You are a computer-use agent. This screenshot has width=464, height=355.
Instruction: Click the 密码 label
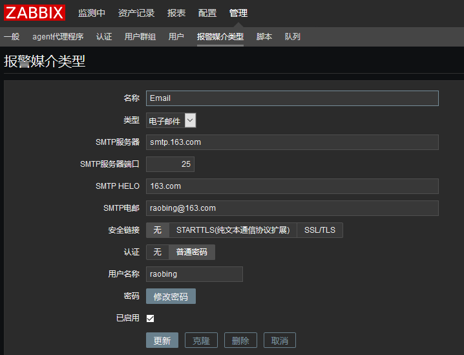point(131,296)
